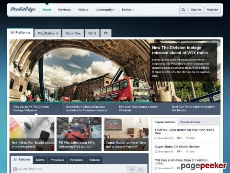Click comments icon under Super Mario review
Screen dimensions: 230x173
[x=178, y=151]
